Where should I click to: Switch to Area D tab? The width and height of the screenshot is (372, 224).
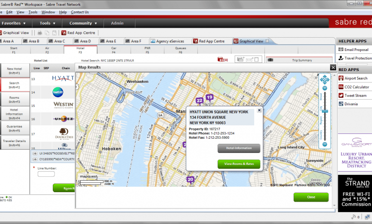[x=85, y=41]
